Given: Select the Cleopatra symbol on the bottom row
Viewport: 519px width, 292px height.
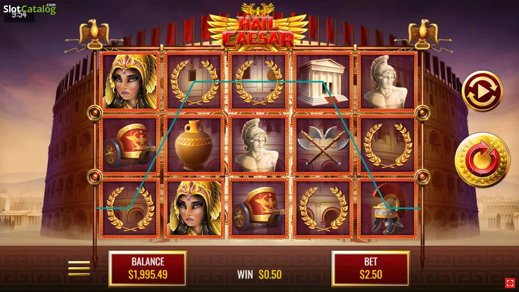Looking at the screenshot, I should coord(194,208).
